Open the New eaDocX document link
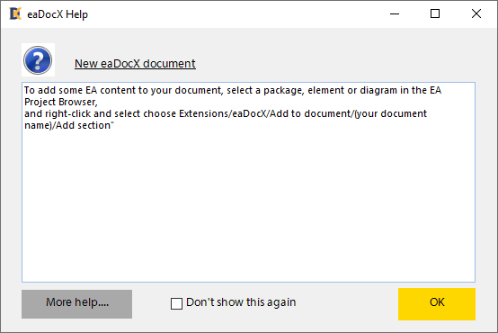This screenshot has width=498, height=333. click(135, 64)
